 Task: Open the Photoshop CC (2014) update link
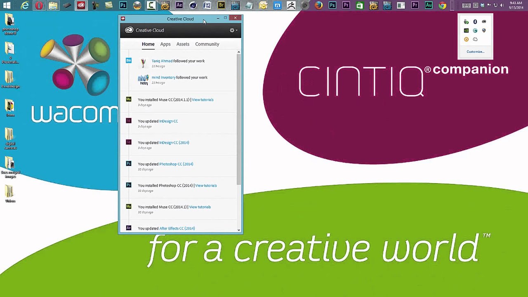point(176,164)
